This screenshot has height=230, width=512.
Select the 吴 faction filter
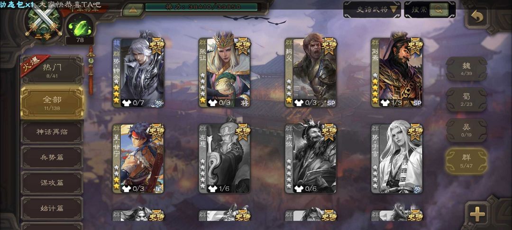pos(466,130)
